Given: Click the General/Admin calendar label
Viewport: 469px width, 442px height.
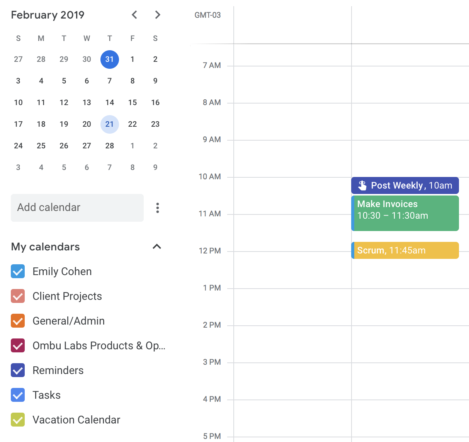Looking at the screenshot, I should 69,321.
